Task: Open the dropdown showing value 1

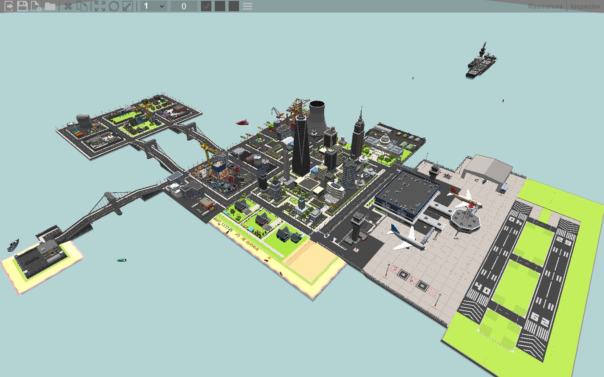Action: coord(154,6)
